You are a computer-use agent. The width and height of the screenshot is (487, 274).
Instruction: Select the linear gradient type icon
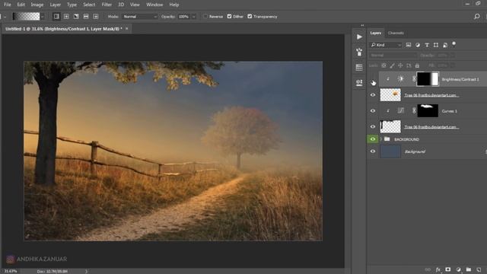(56, 17)
